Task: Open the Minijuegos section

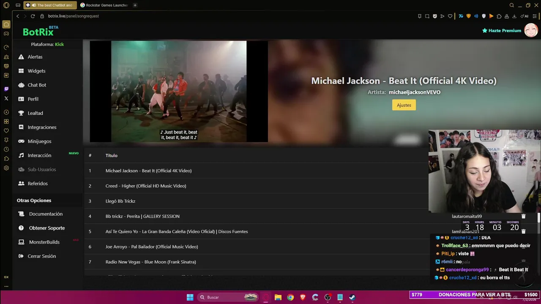Action: point(39,141)
